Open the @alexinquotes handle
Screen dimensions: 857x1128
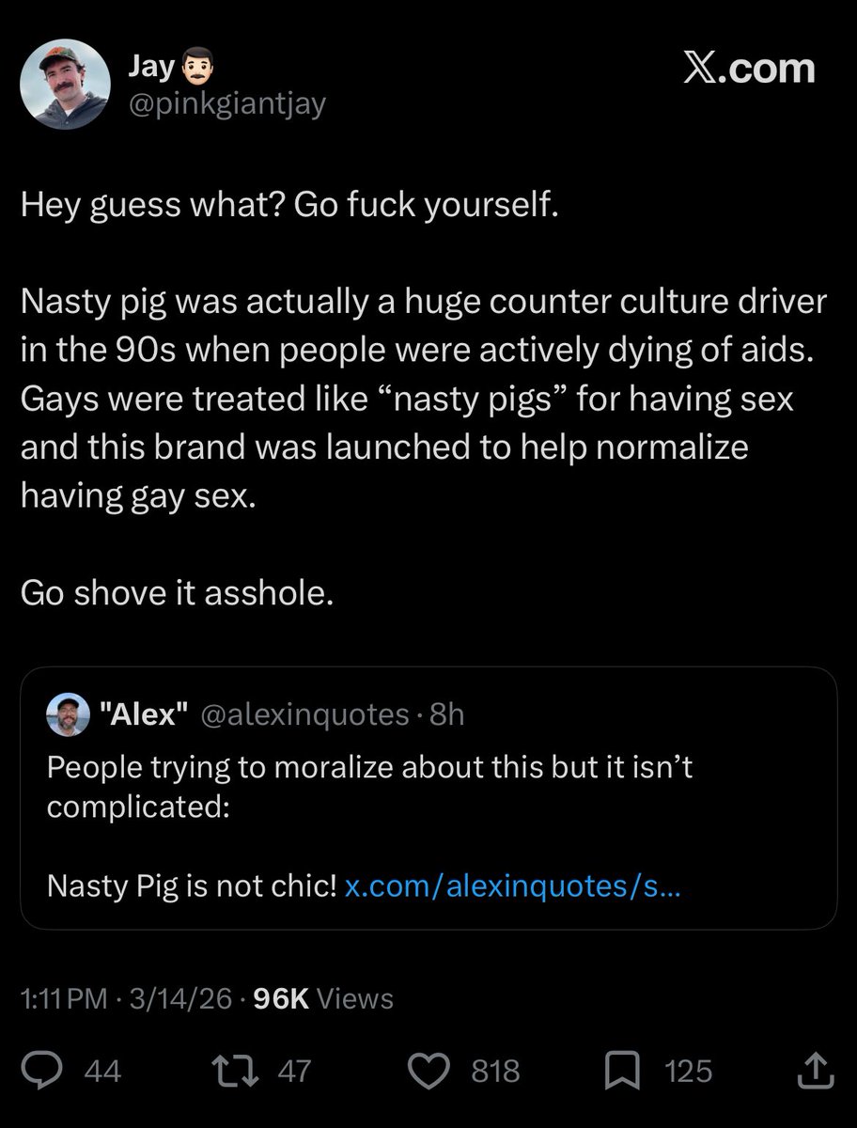click(304, 715)
